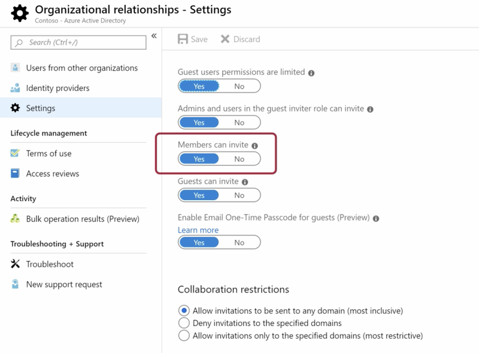The image size is (479, 353).
Task: Open the Learn more link
Action: point(198,230)
